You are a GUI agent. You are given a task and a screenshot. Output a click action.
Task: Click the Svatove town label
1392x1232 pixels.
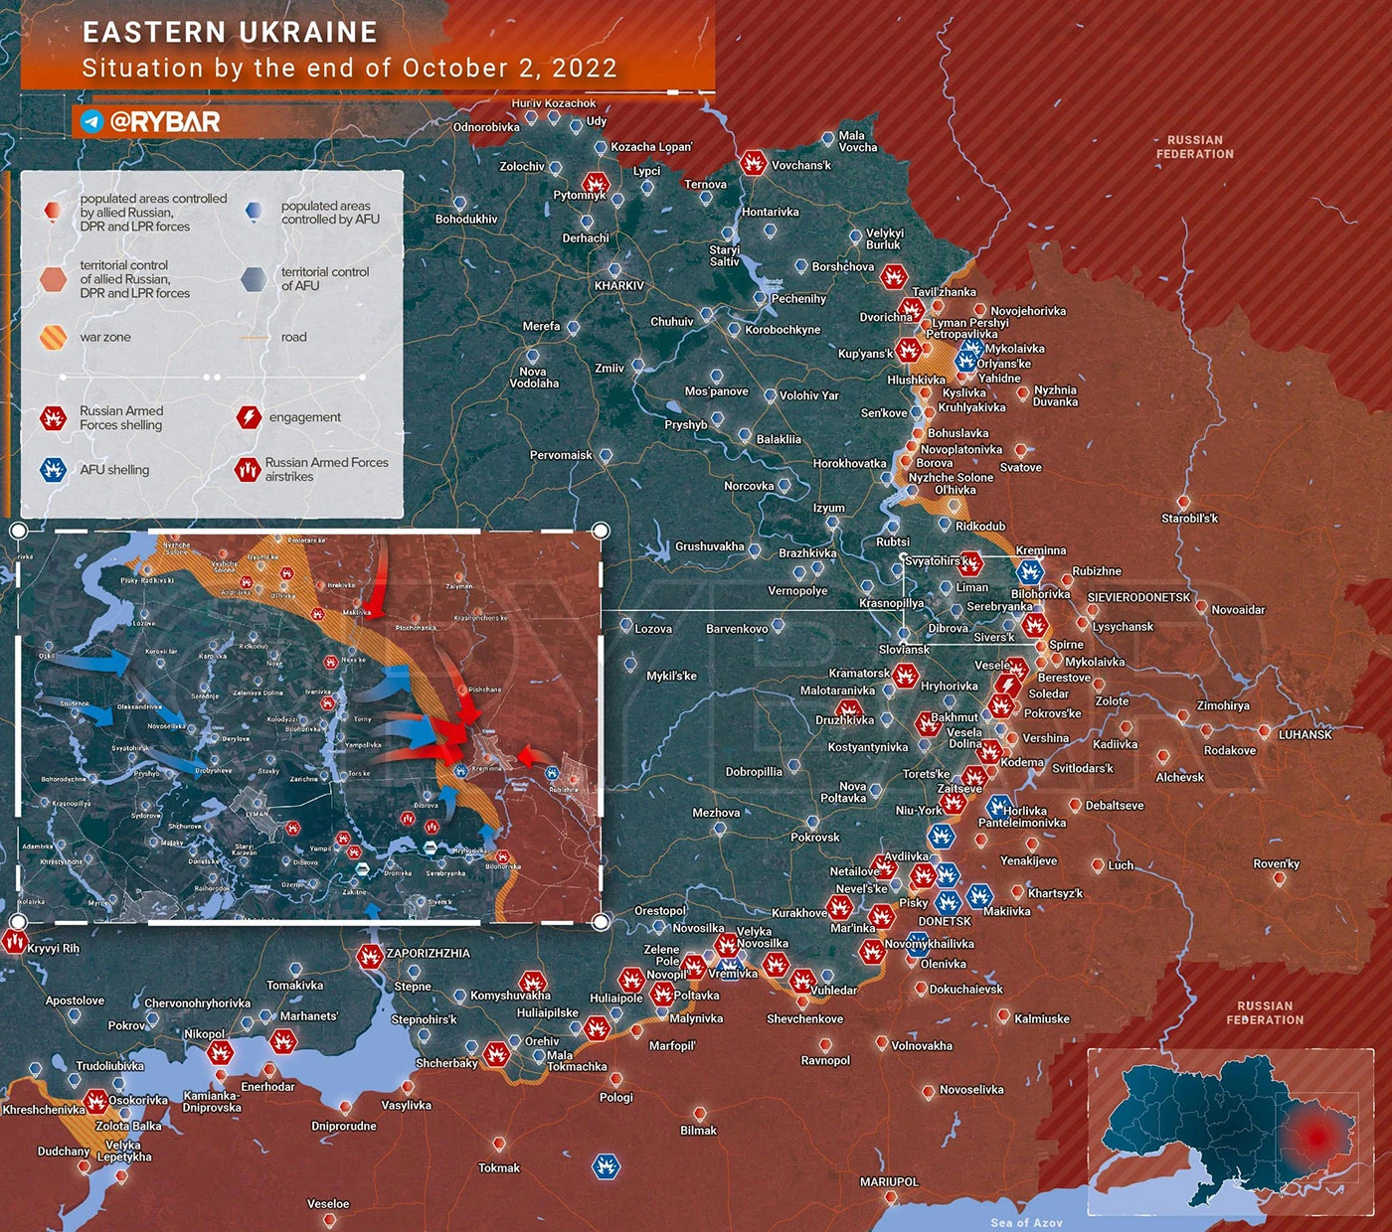point(1021,468)
